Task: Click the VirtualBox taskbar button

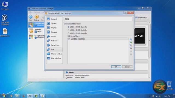Action: tap(30, 96)
